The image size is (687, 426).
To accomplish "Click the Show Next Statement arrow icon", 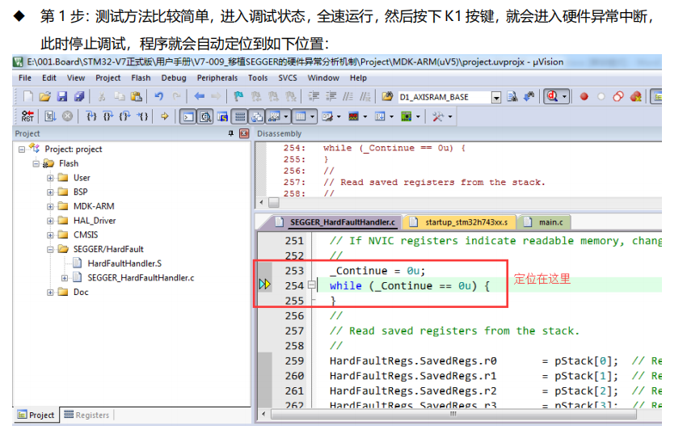I will pyautogui.click(x=165, y=116).
